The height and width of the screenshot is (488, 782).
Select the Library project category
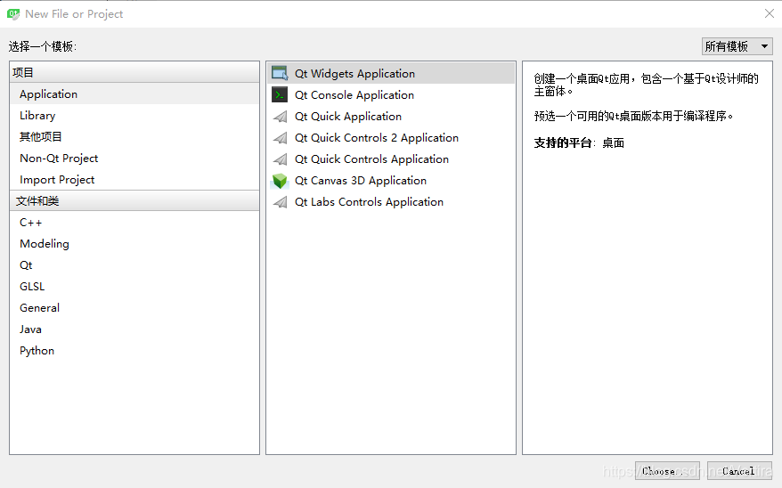click(x=134, y=115)
